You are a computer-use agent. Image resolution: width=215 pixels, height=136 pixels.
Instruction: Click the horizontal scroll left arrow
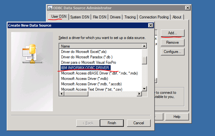click(61, 94)
